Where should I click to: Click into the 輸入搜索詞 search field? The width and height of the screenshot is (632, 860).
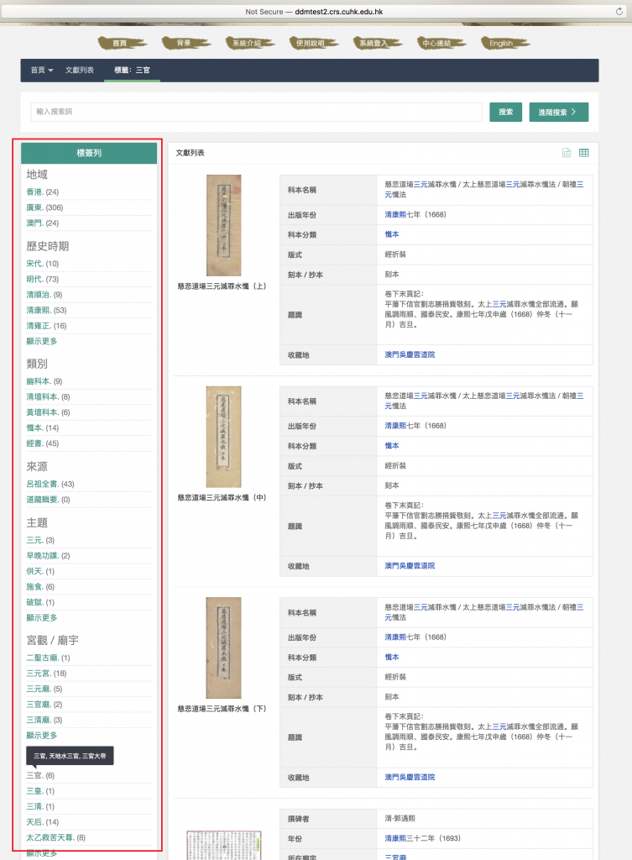pyautogui.click(x=256, y=112)
